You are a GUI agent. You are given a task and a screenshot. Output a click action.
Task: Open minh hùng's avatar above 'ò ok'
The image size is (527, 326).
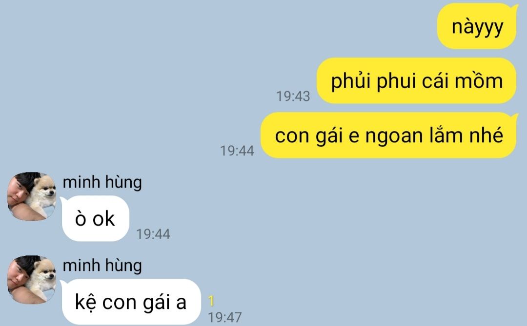click(x=32, y=196)
